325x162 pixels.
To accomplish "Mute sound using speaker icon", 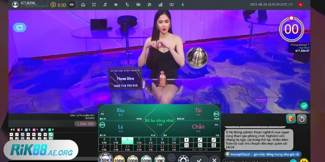I will tap(116, 5).
